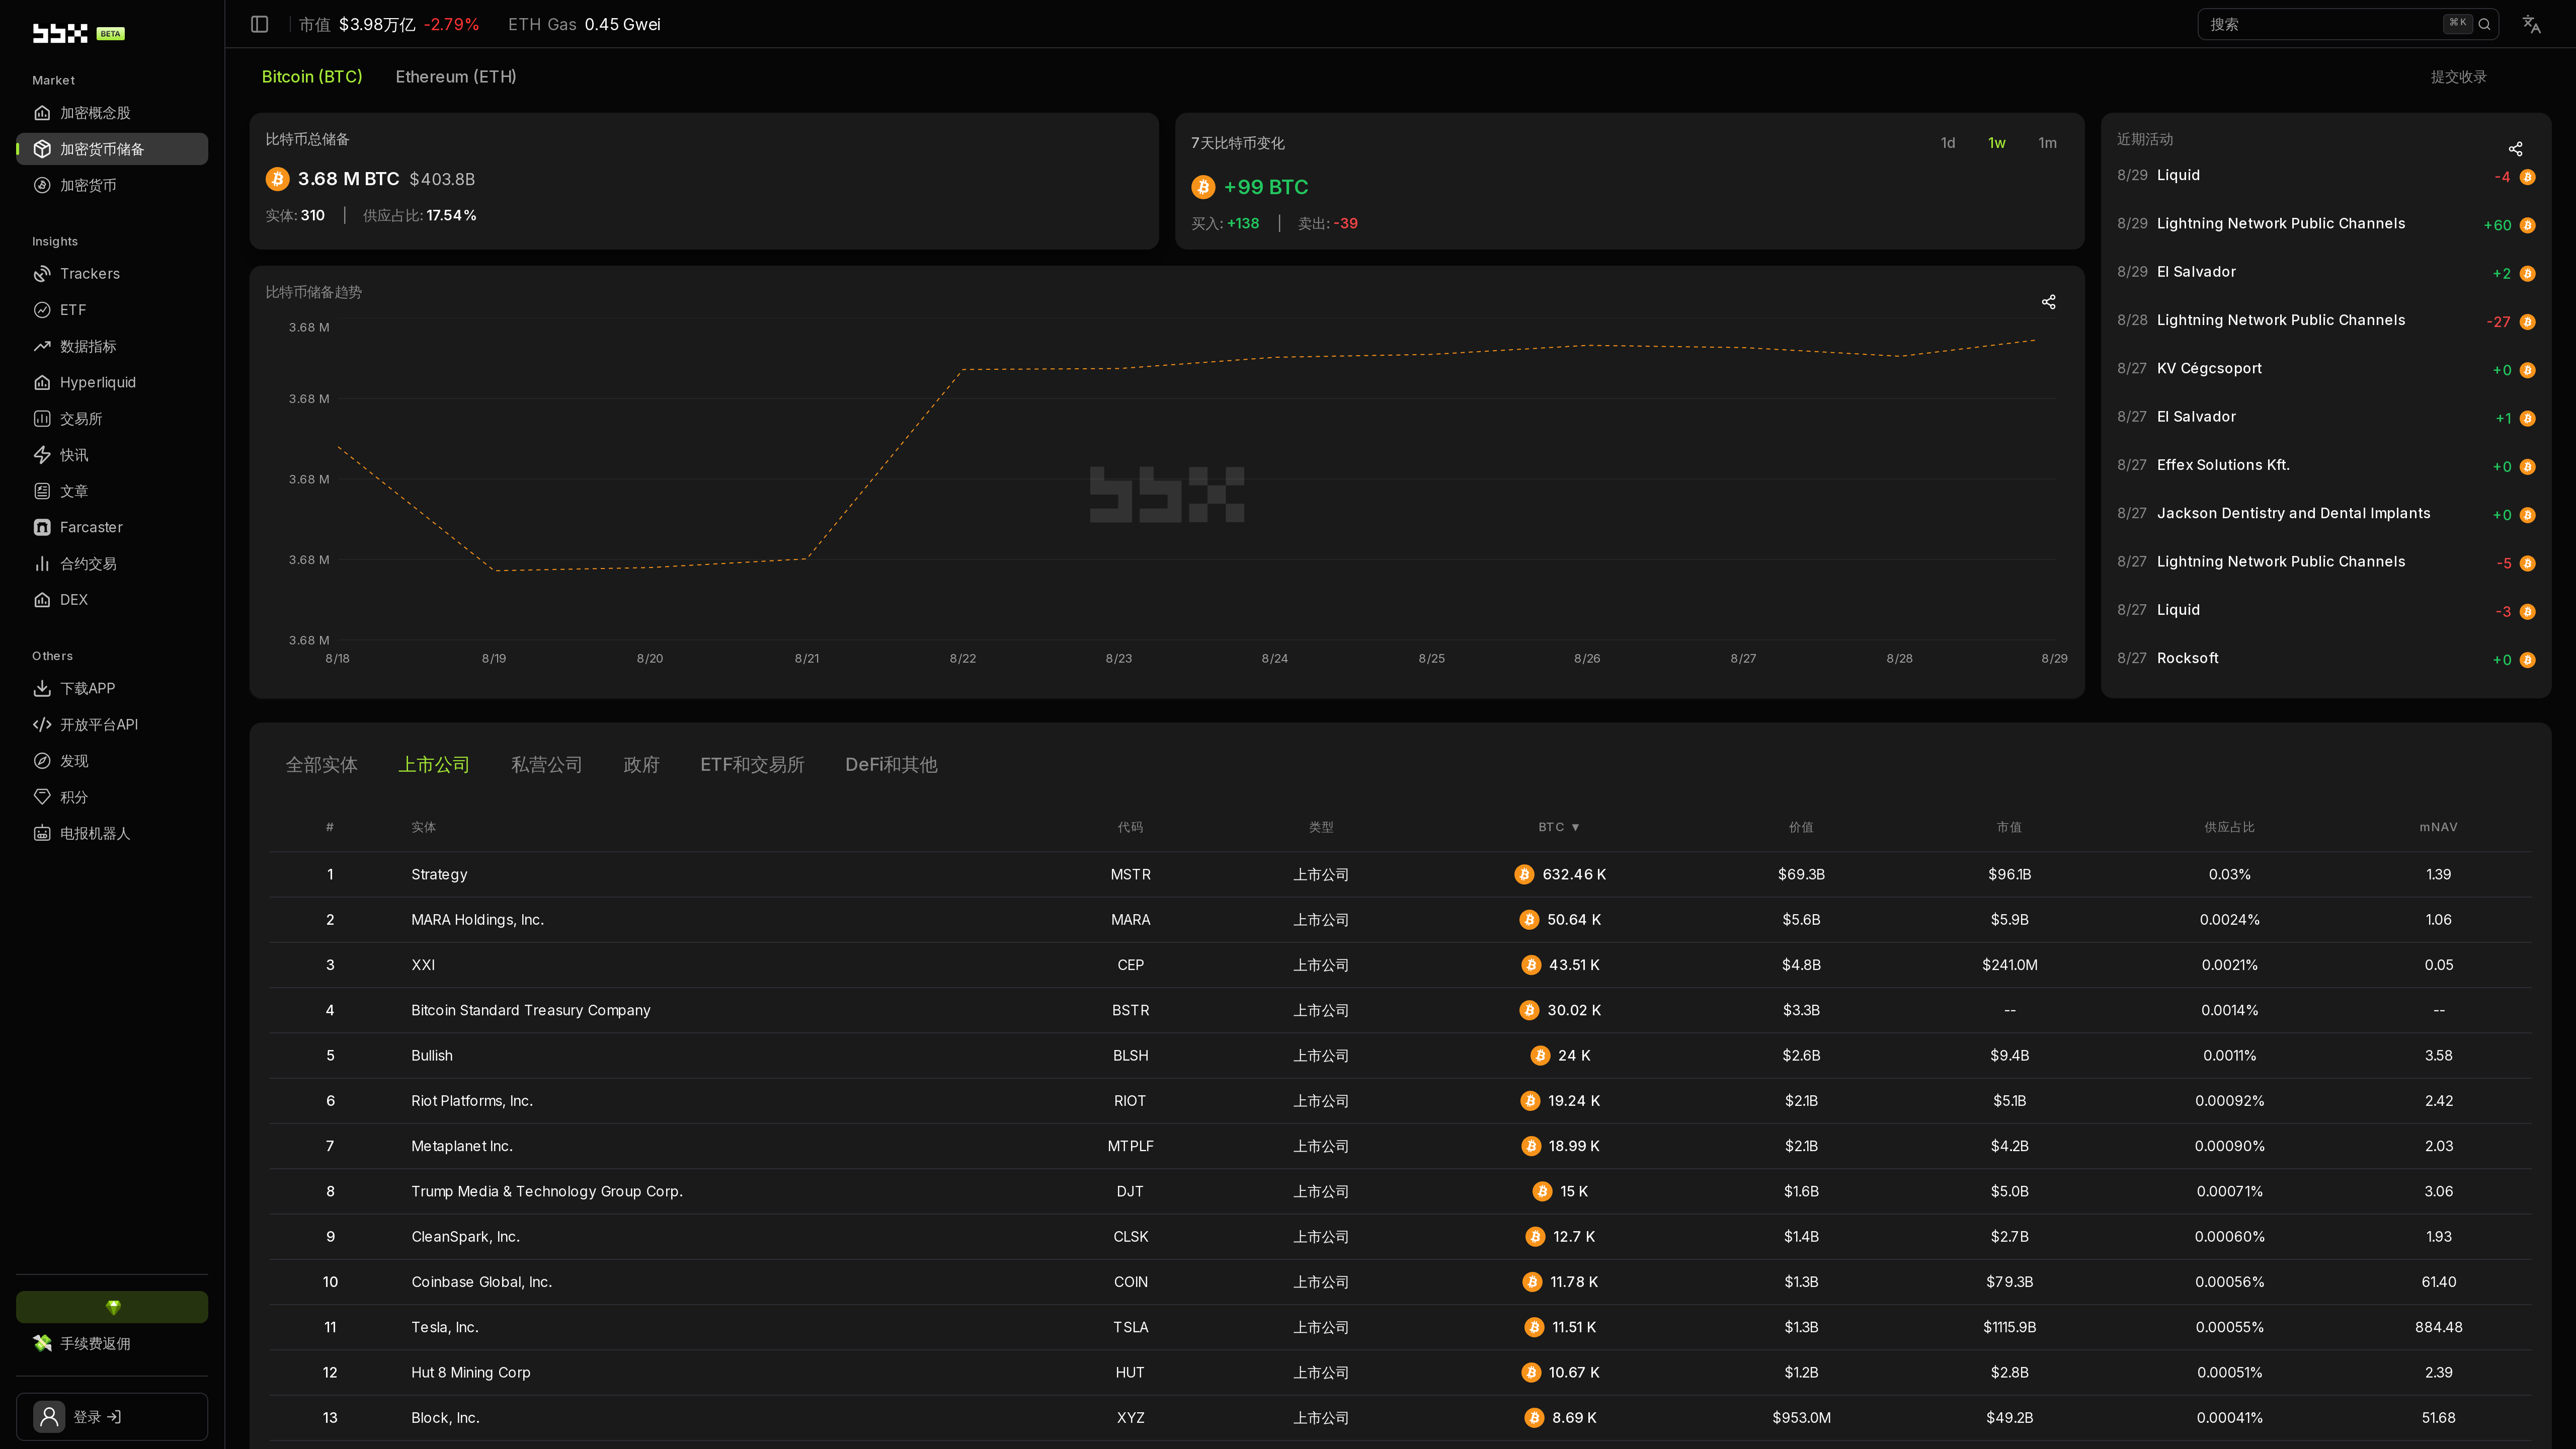The image size is (2576, 1449).
Task: Click the Effex Solutions Kft. entry
Action: click(x=2325, y=465)
